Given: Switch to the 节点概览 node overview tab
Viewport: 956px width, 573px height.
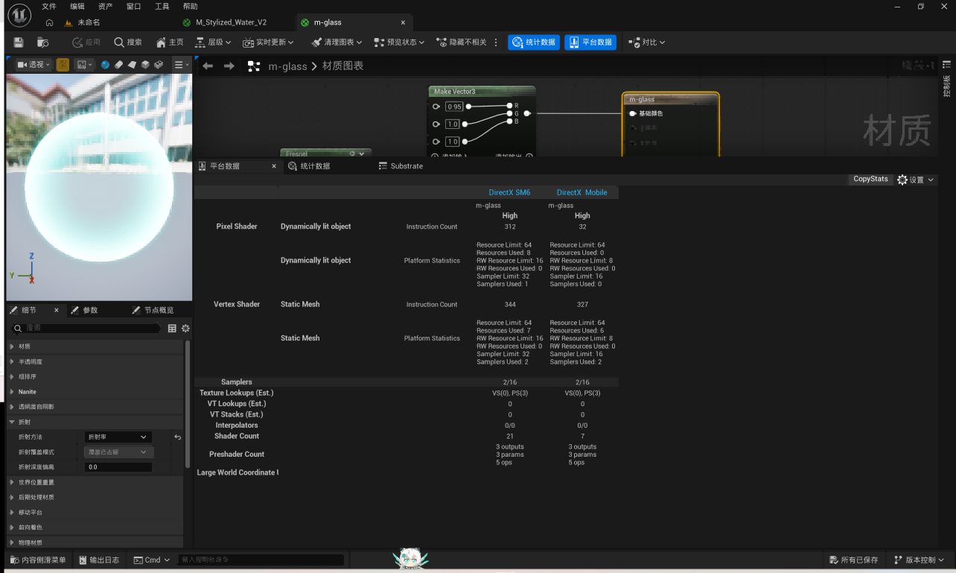Looking at the screenshot, I should [153, 310].
